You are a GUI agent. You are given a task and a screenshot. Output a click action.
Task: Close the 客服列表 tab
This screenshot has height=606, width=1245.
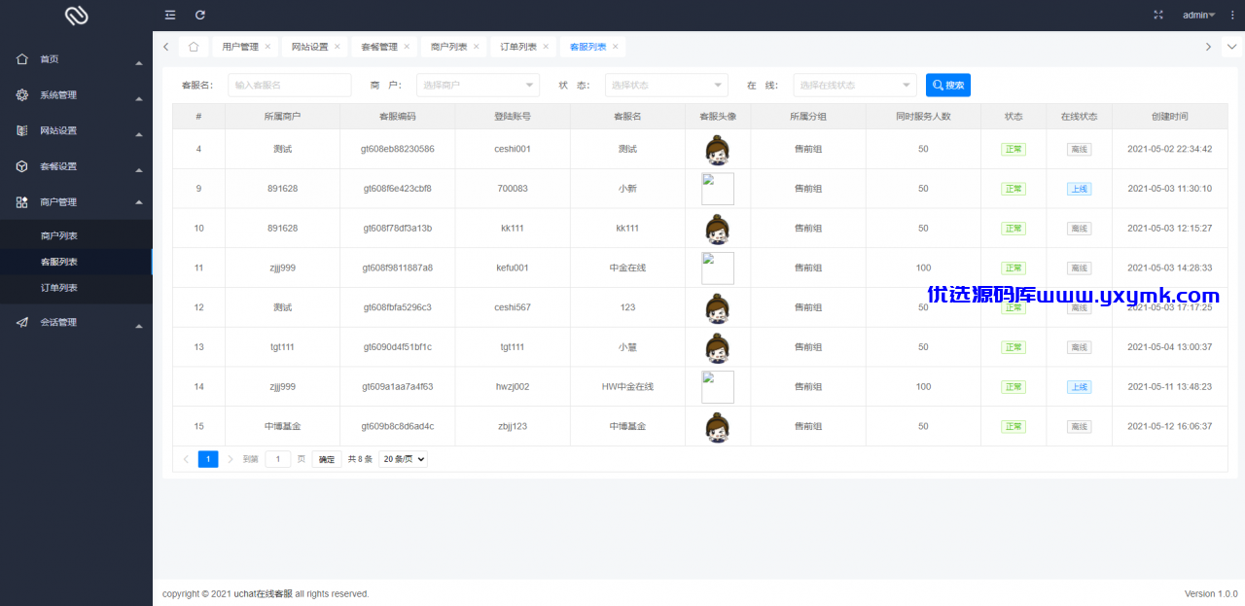click(615, 46)
